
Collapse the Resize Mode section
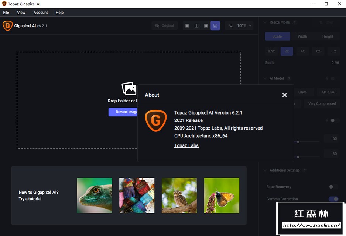click(x=265, y=22)
